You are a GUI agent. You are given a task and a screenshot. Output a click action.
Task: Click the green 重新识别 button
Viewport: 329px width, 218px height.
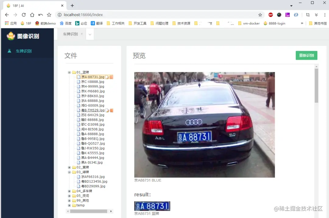(306, 55)
